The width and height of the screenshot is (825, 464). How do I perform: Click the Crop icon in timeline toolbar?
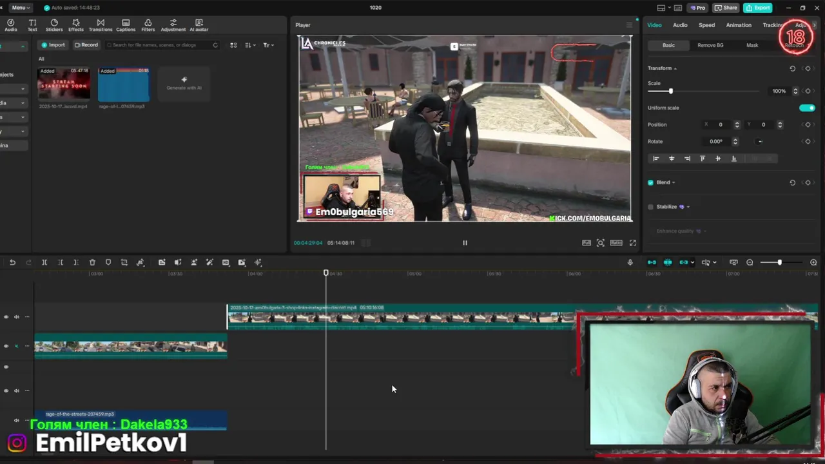[x=124, y=262]
